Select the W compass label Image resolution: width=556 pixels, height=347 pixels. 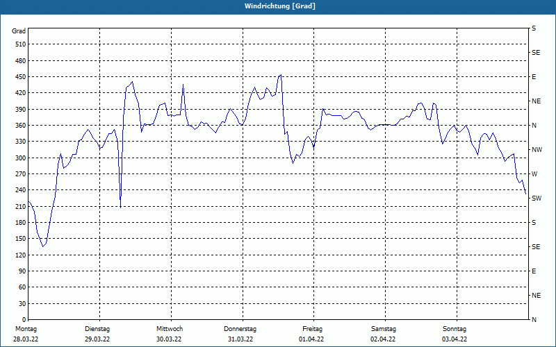(534, 174)
